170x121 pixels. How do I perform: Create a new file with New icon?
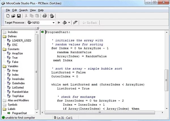pyautogui.click(x=8, y=16)
